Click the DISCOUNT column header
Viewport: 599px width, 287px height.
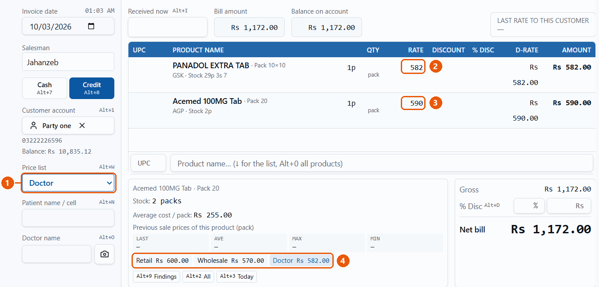click(448, 50)
